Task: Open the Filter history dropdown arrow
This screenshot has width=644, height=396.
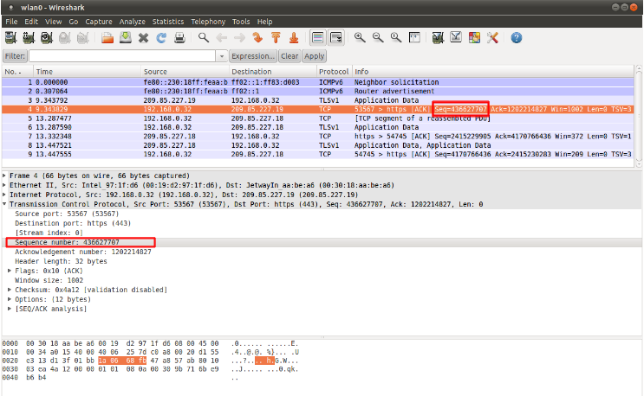Action: coord(221,56)
